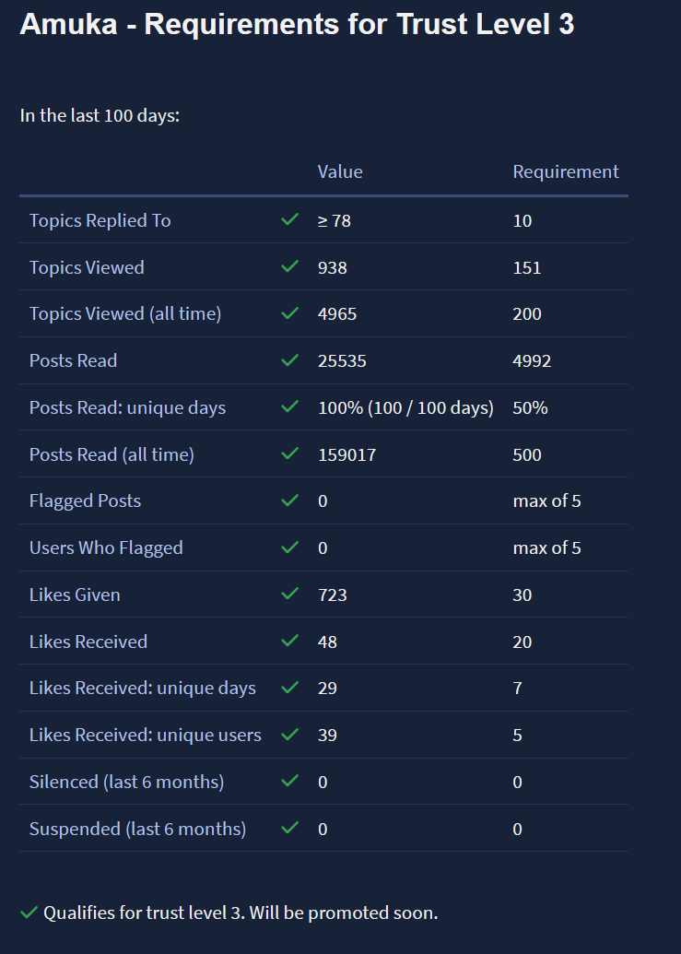Click the checkmark beside Likes Given
The height and width of the screenshot is (954, 681).
tap(290, 595)
